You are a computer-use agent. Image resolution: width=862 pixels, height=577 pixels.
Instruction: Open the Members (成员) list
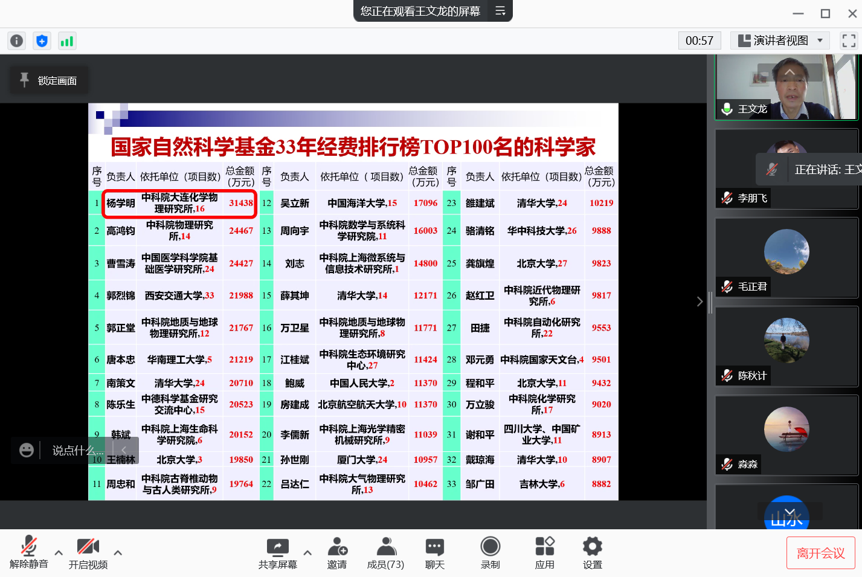pyautogui.click(x=385, y=553)
